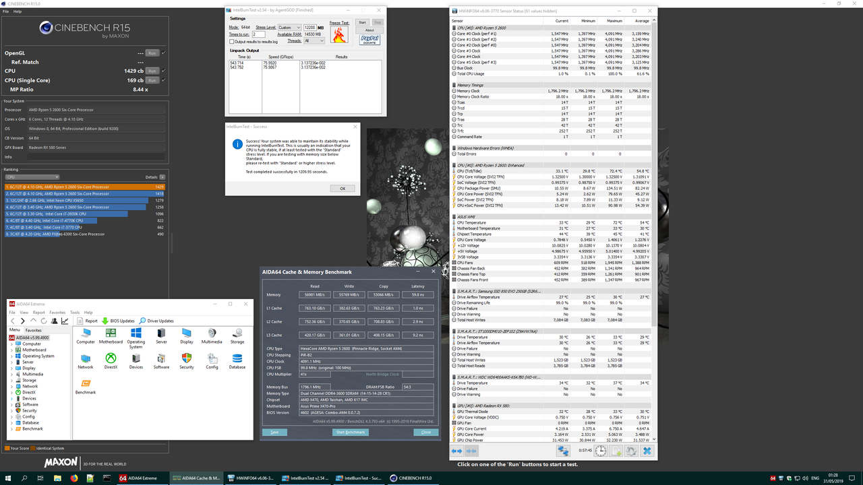Open Threads dropdown in IntelBurnTest

pyautogui.click(x=314, y=40)
